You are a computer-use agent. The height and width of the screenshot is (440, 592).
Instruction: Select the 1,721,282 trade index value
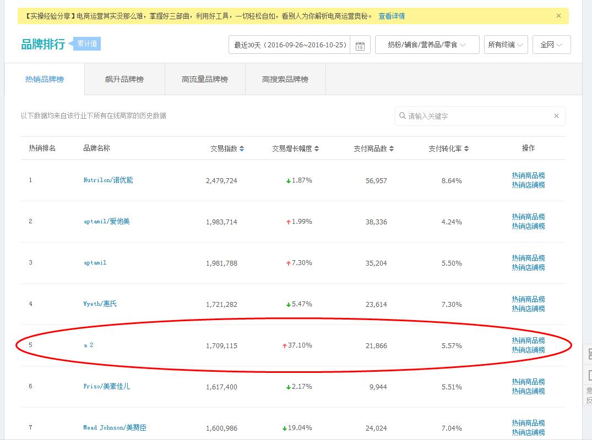(x=221, y=305)
